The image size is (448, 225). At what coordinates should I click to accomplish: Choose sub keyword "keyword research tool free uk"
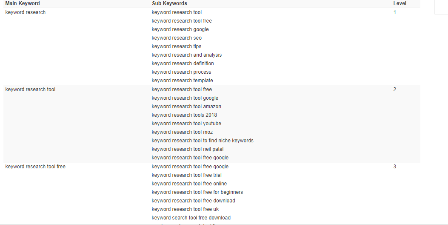[x=185, y=209]
